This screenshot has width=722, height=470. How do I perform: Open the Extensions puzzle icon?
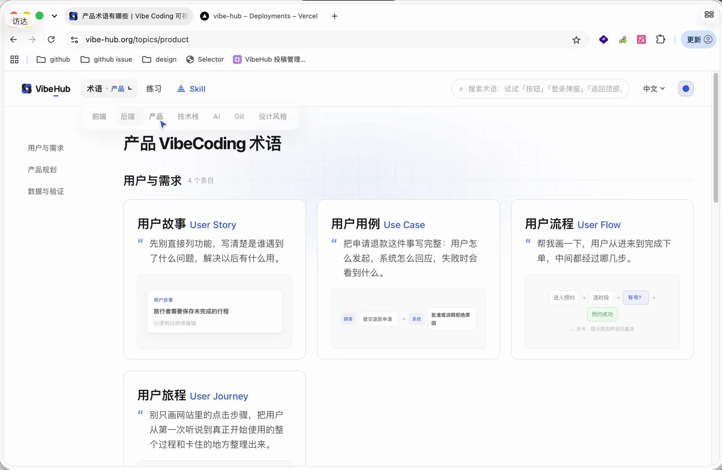pyautogui.click(x=661, y=39)
